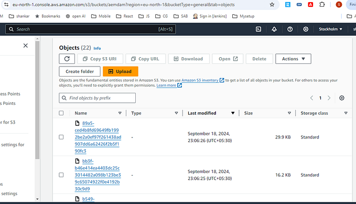Open the shankar bookmarks folder
Screen dimensions: 356x204
click(19, 16)
